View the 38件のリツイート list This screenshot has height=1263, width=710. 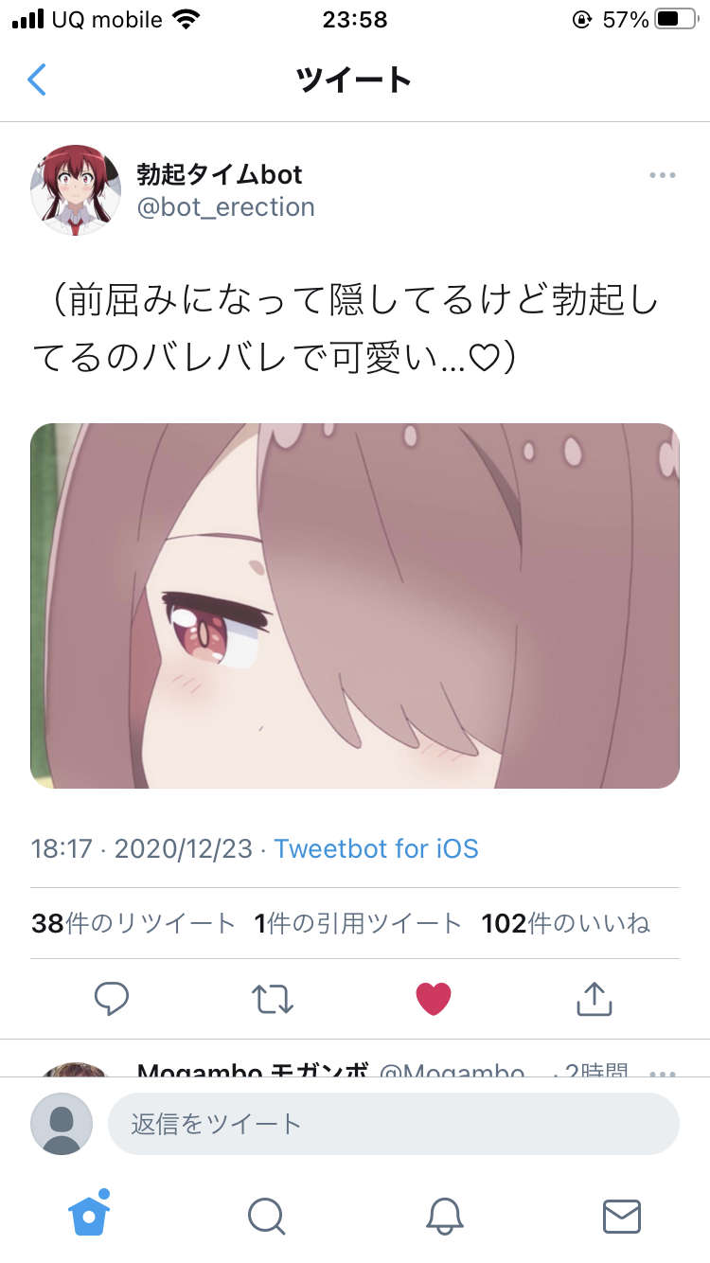(133, 923)
